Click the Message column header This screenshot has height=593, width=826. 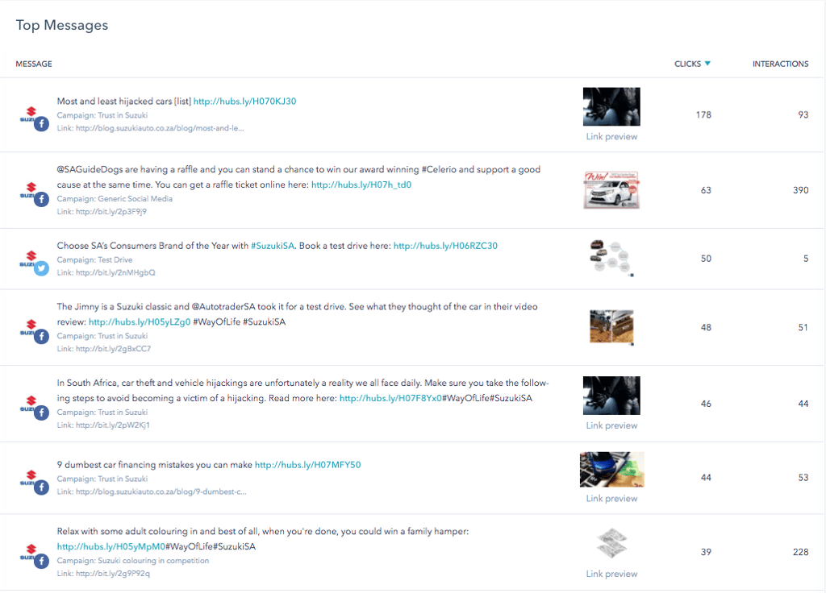pos(34,64)
